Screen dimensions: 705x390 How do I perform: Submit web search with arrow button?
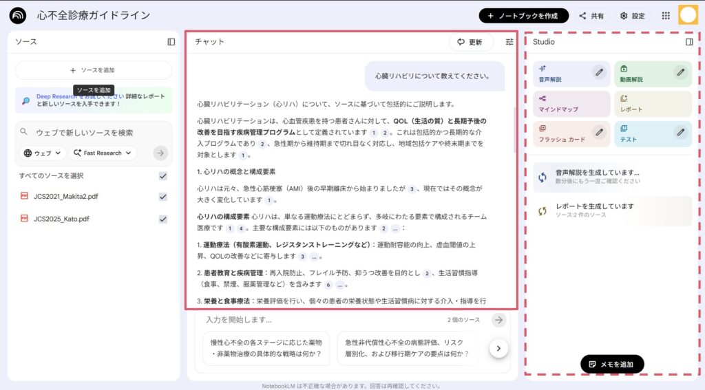(x=160, y=153)
